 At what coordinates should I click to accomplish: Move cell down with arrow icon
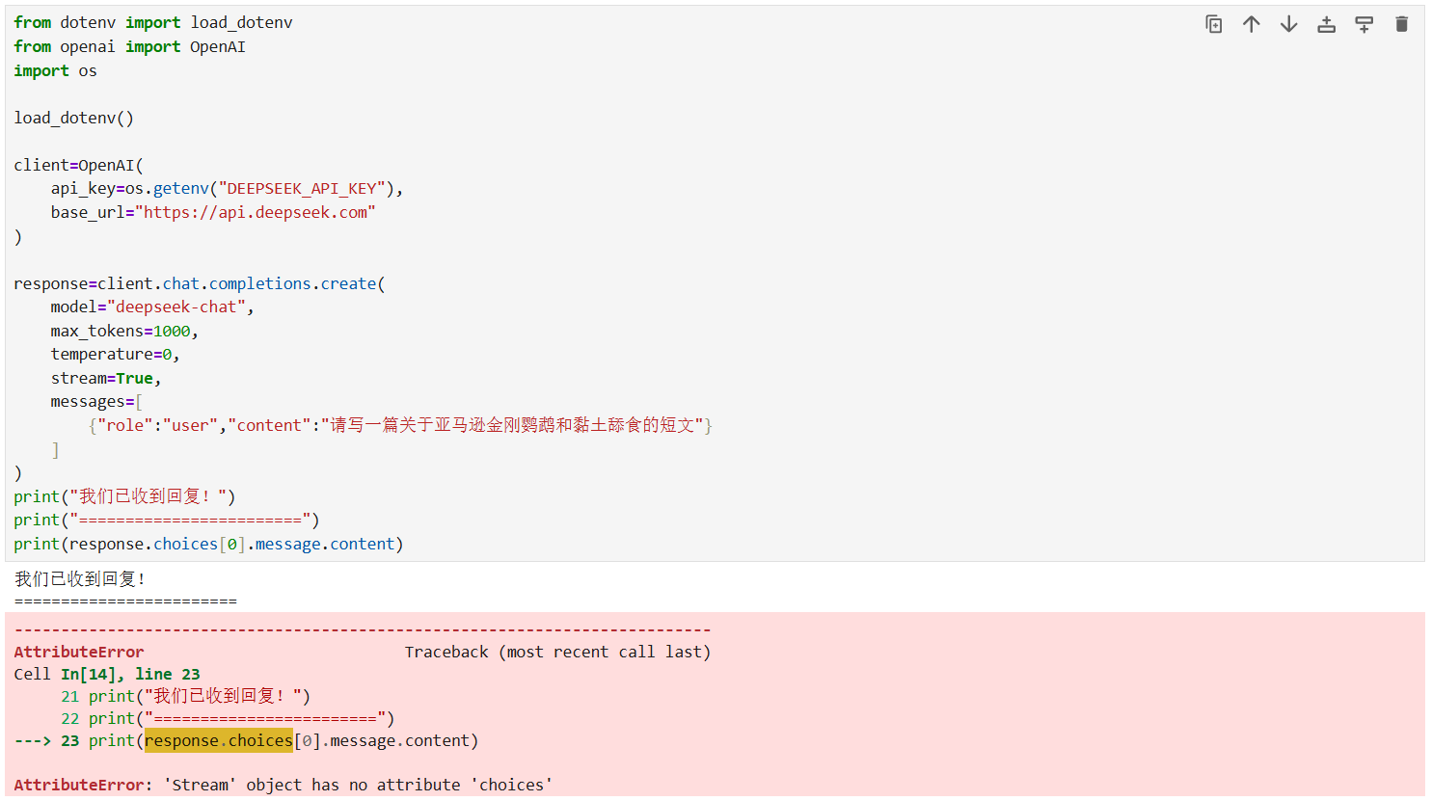point(1289,24)
